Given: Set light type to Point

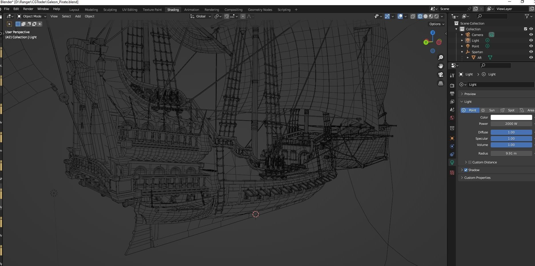Looking at the screenshot, I should (x=470, y=110).
